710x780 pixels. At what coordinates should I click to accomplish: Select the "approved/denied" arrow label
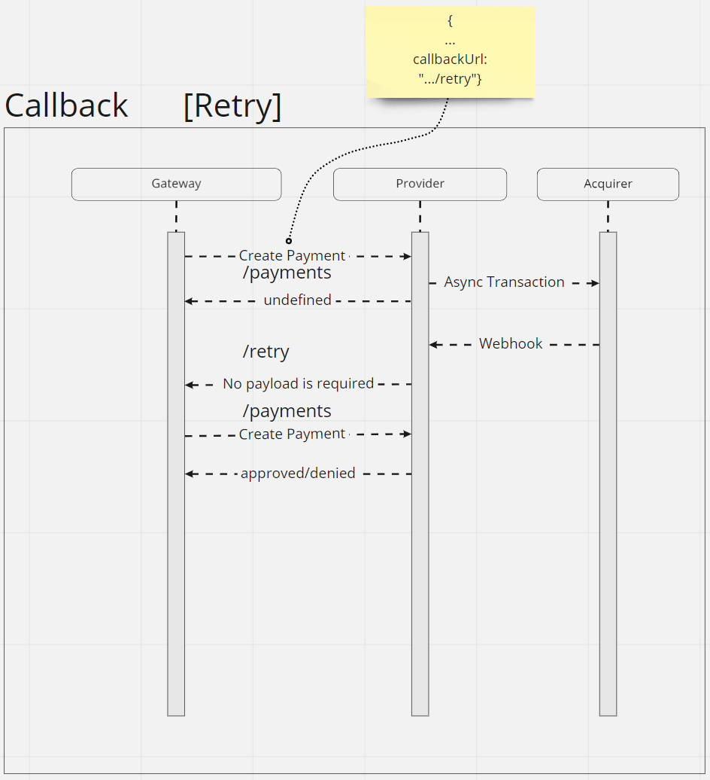(x=298, y=474)
